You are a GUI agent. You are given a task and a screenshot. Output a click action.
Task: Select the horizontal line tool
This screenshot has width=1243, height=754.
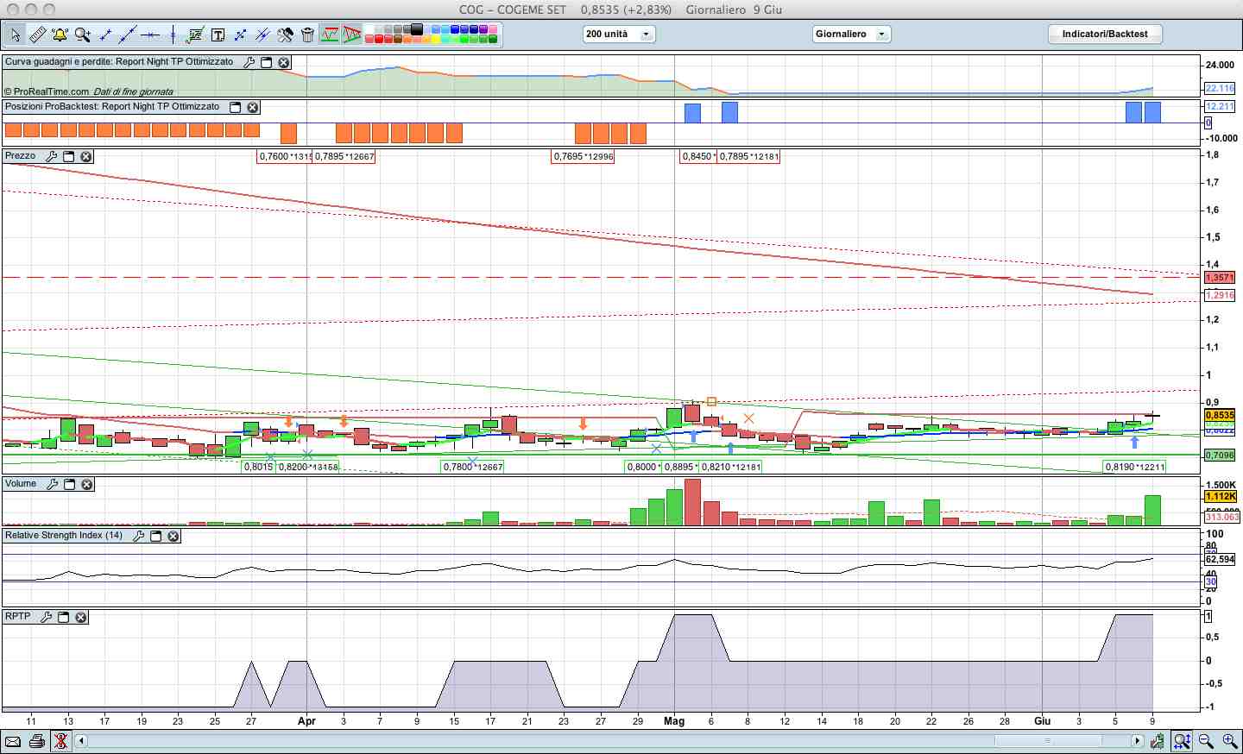coord(150,35)
